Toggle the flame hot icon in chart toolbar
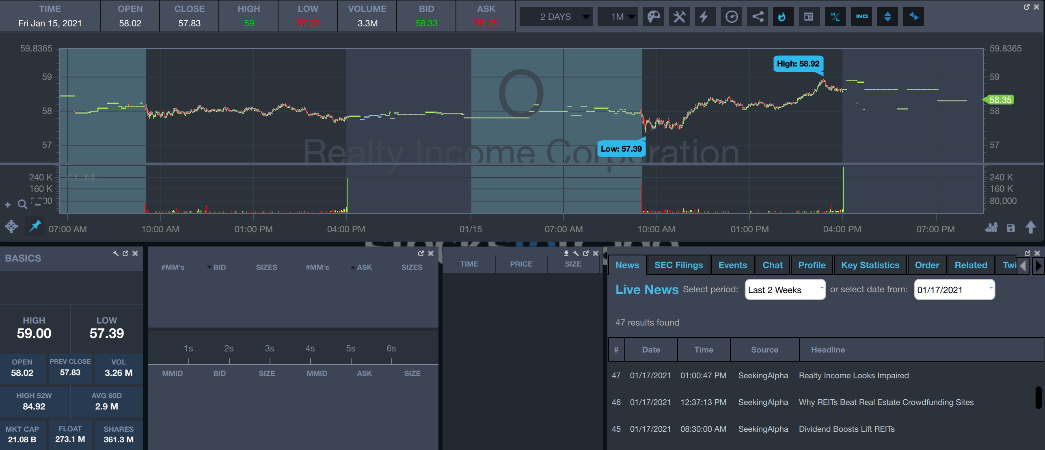 783,17
